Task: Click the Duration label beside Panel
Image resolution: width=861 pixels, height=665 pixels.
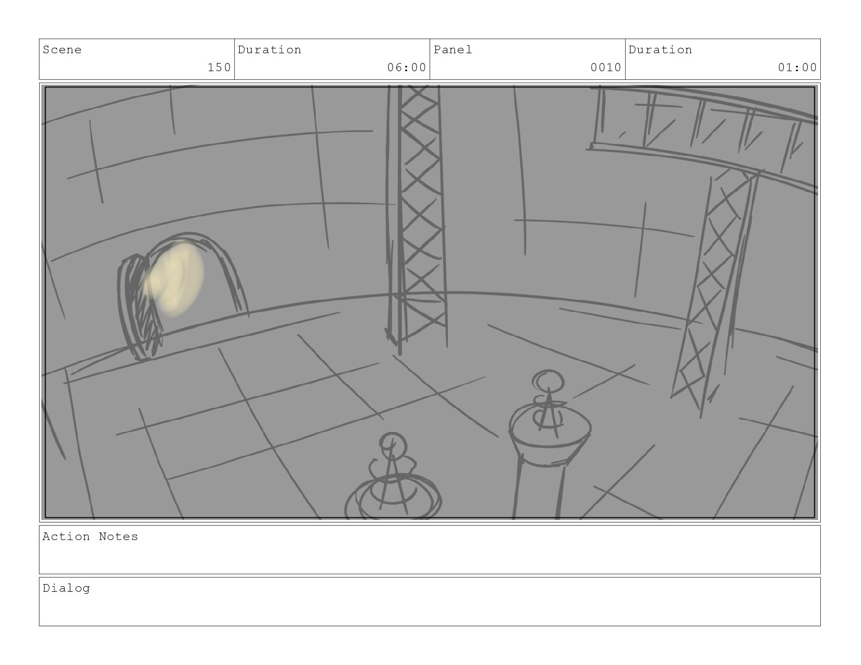Action: coord(660,49)
